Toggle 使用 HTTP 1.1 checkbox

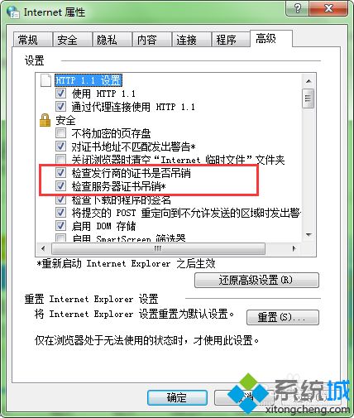click(60, 94)
